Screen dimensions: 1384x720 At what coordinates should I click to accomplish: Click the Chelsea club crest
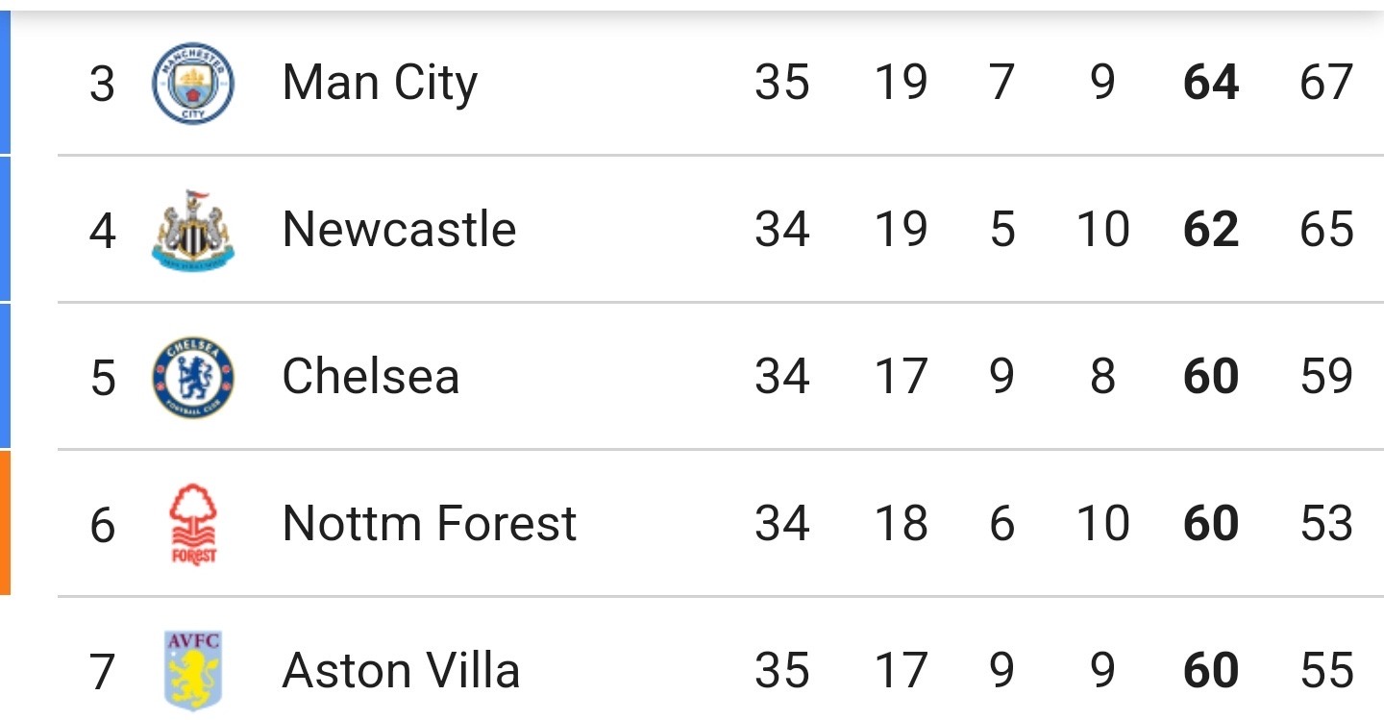coord(193,377)
